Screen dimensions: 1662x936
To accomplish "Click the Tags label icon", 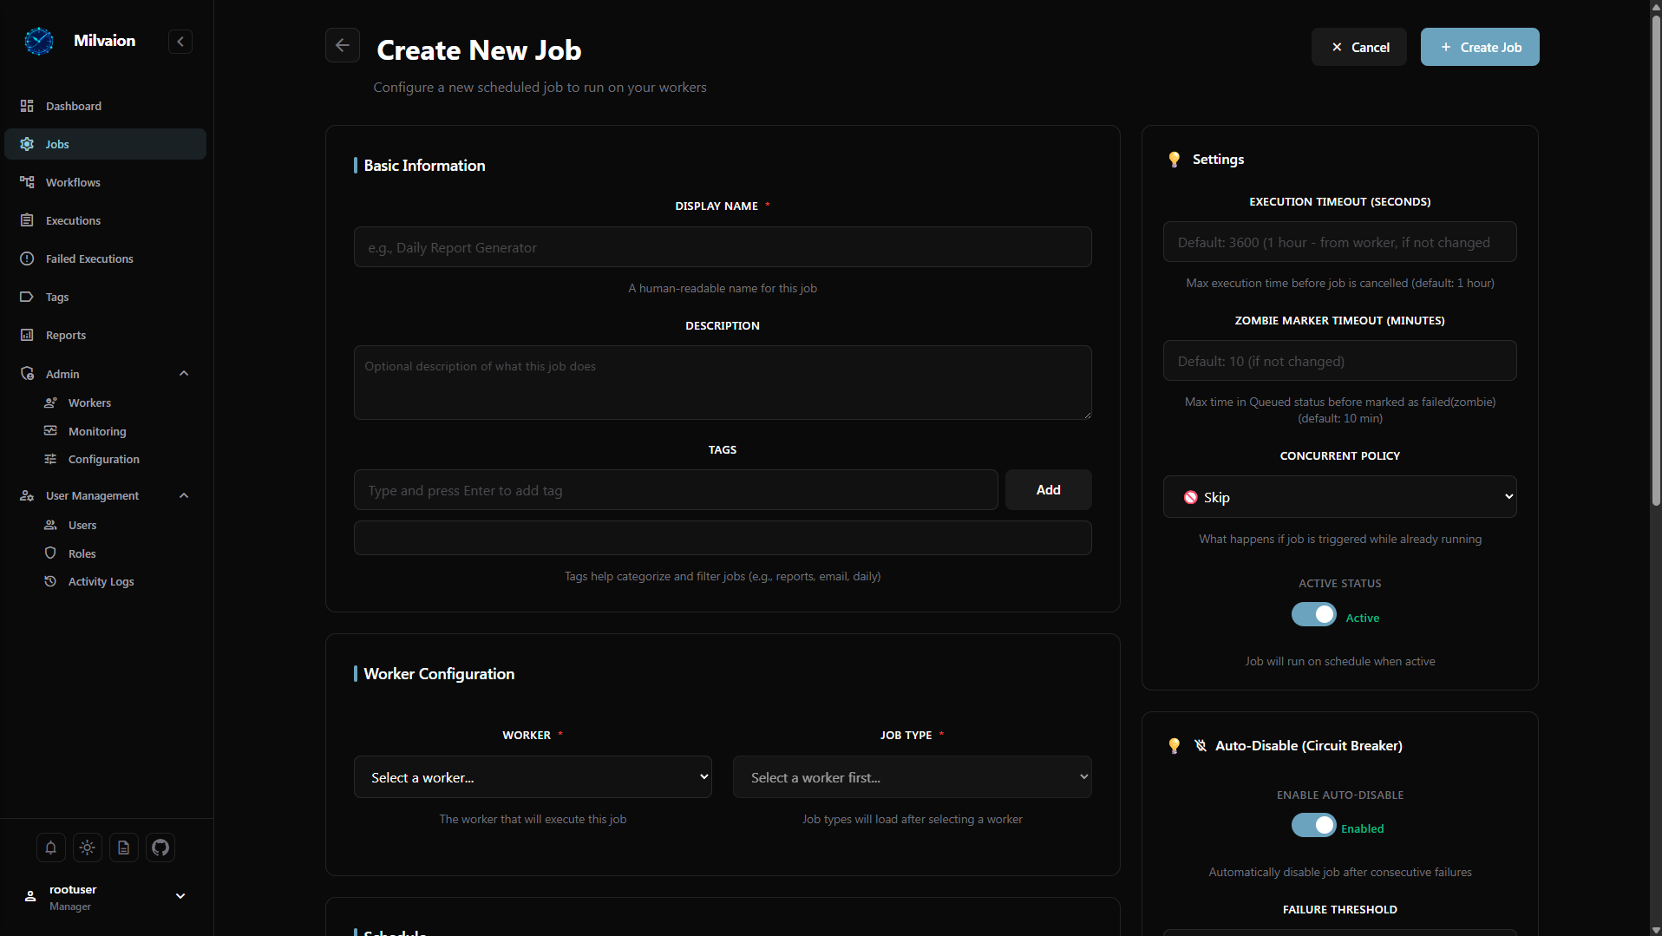I will coord(27,297).
